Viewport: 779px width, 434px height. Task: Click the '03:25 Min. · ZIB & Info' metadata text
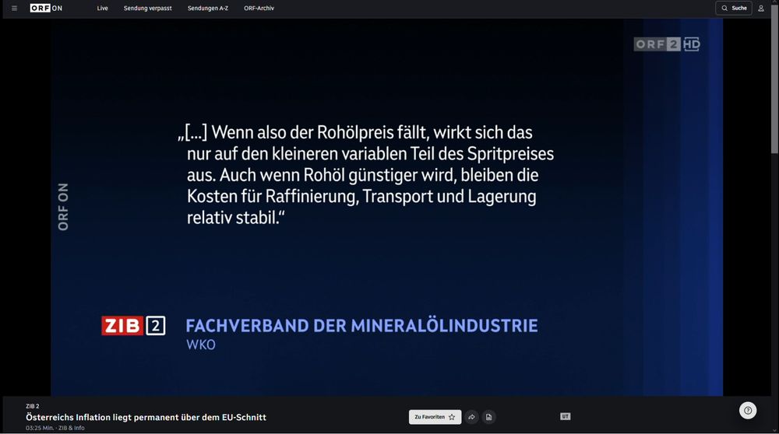pyautogui.click(x=55, y=428)
